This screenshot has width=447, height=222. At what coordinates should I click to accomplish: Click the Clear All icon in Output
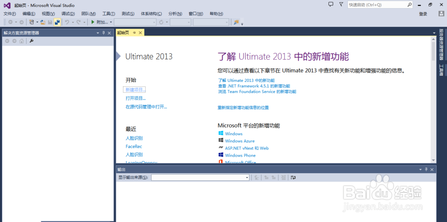(283, 178)
